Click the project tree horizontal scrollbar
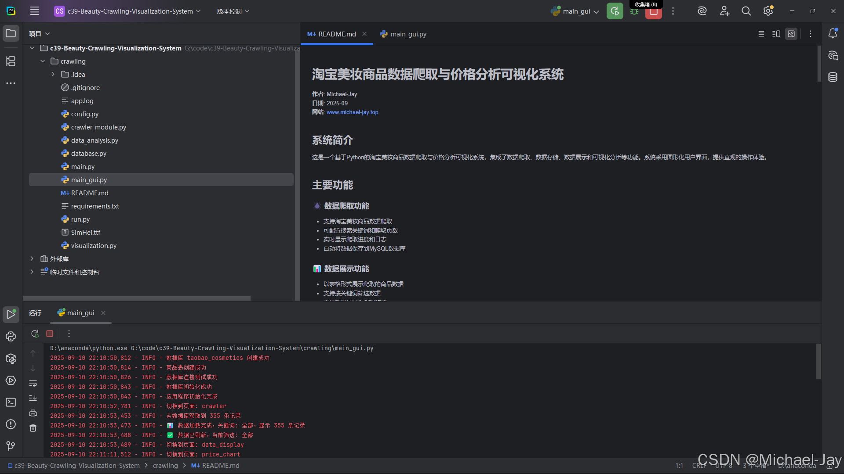This screenshot has width=844, height=474. [137, 298]
